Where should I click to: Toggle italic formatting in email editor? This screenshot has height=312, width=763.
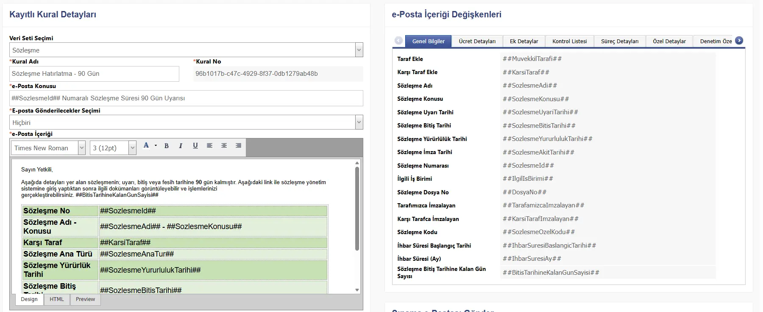181,146
